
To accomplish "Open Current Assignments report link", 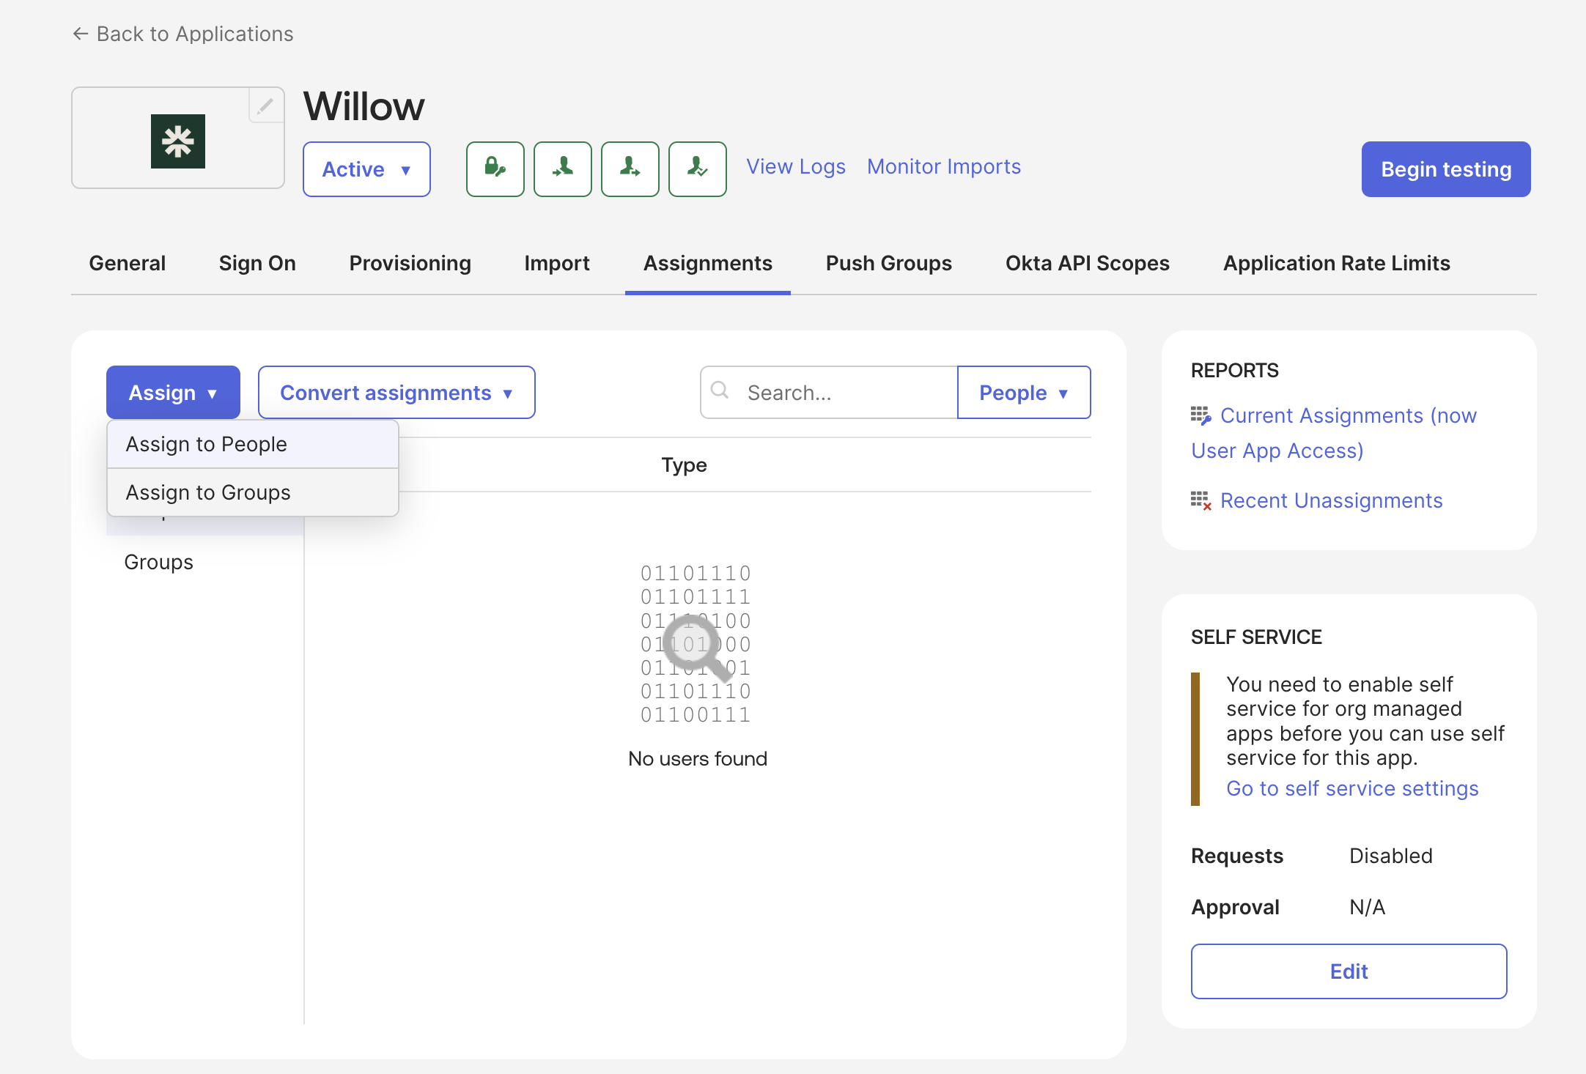I will coord(1334,433).
